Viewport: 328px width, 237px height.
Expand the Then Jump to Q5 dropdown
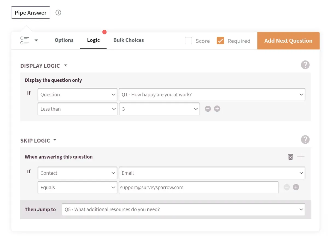tap(183, 209)
